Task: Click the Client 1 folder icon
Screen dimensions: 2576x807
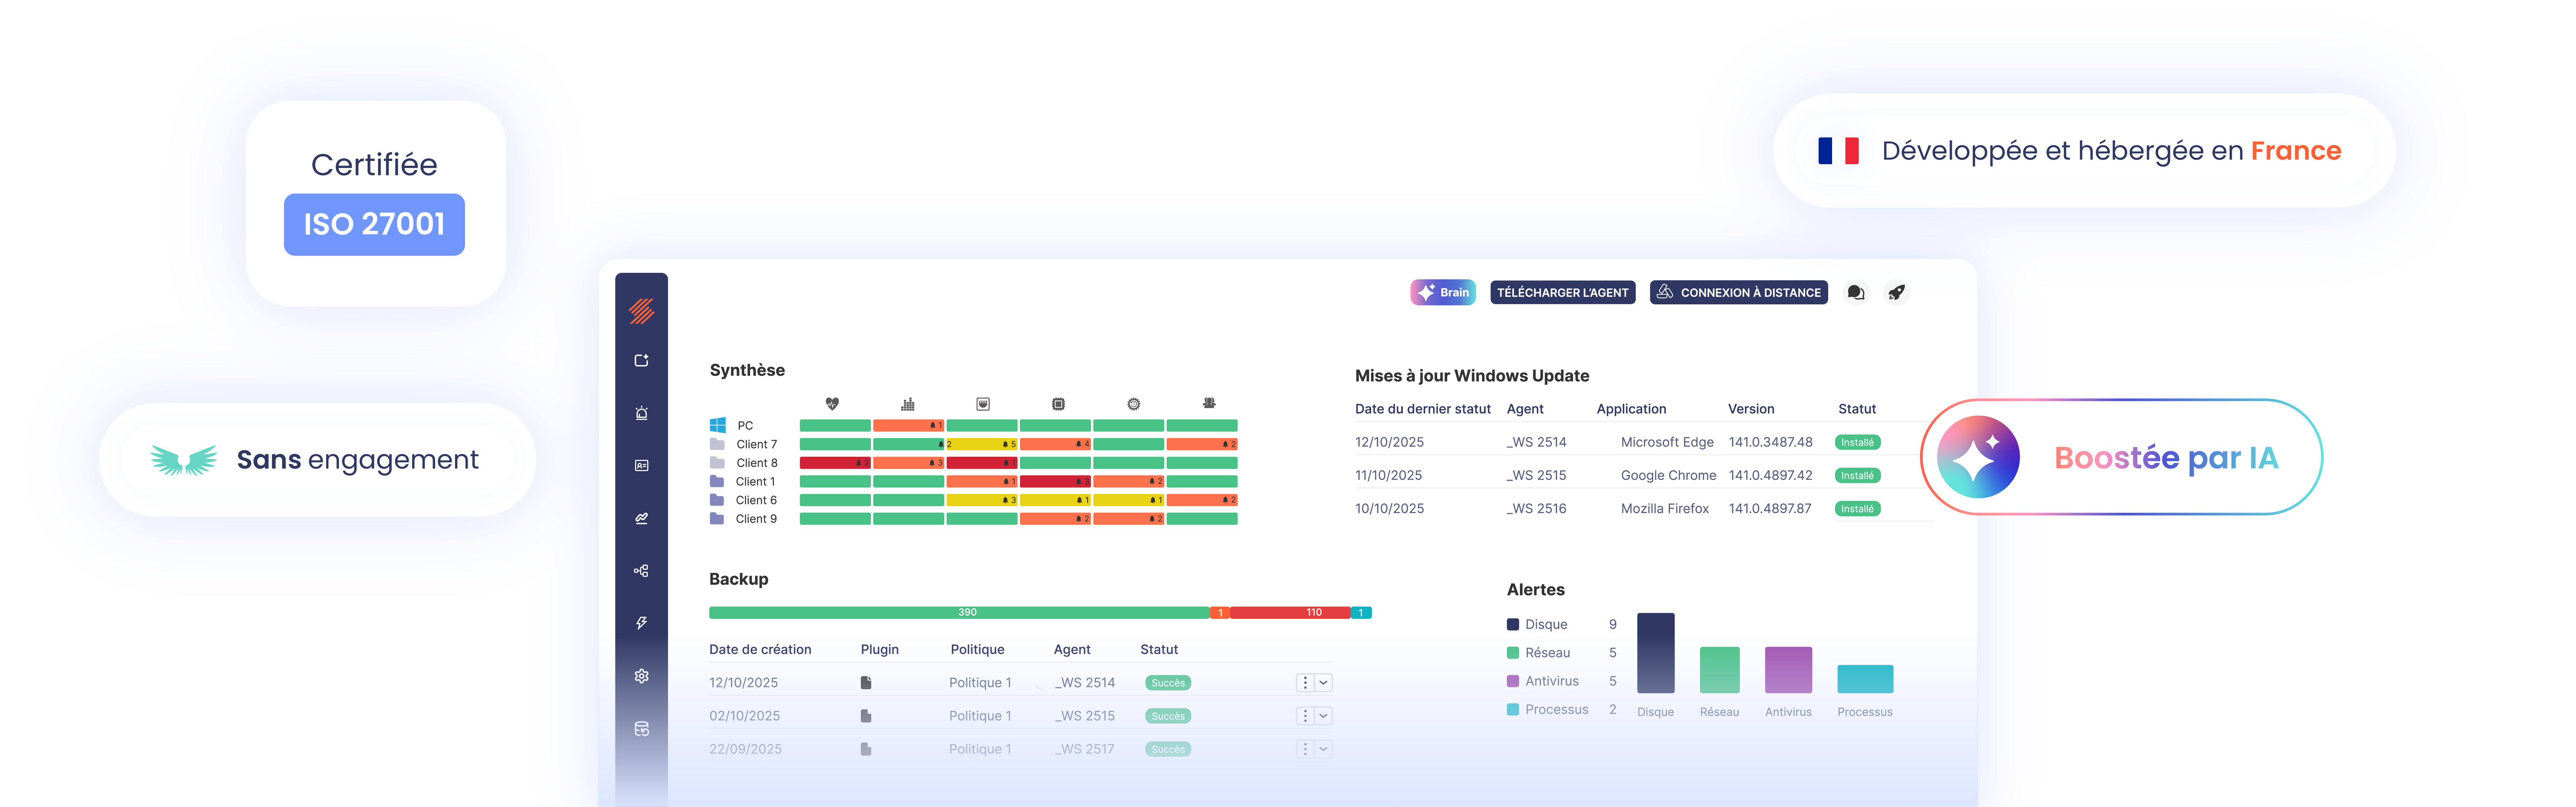Action: point(717,482)
